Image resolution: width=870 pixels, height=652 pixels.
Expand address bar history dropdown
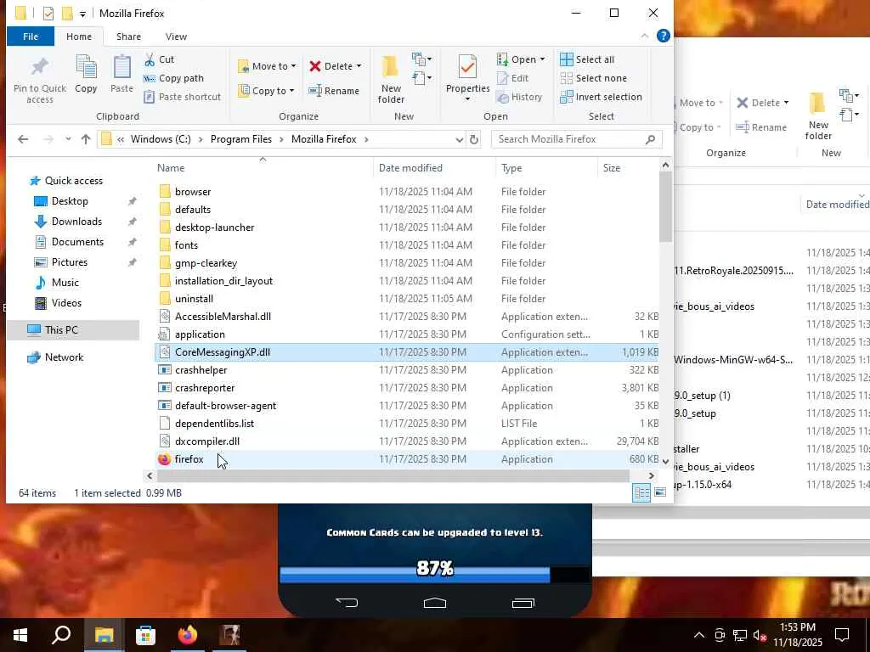coord(459,140)
